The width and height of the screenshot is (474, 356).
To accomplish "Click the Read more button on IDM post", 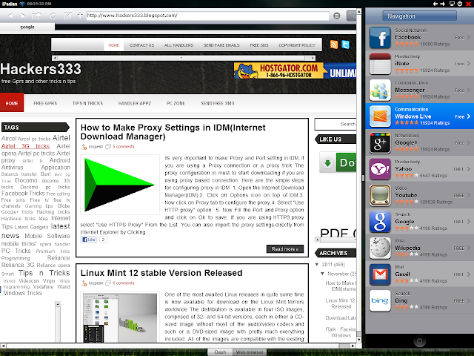I will pyautogui.click(x=284, y=249).
